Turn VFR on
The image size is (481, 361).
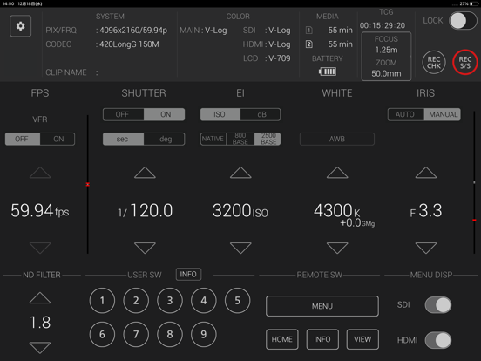[58, 139]
